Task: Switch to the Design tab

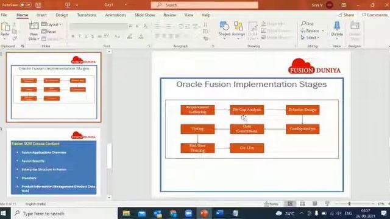Action: click(x=62, y=15)
